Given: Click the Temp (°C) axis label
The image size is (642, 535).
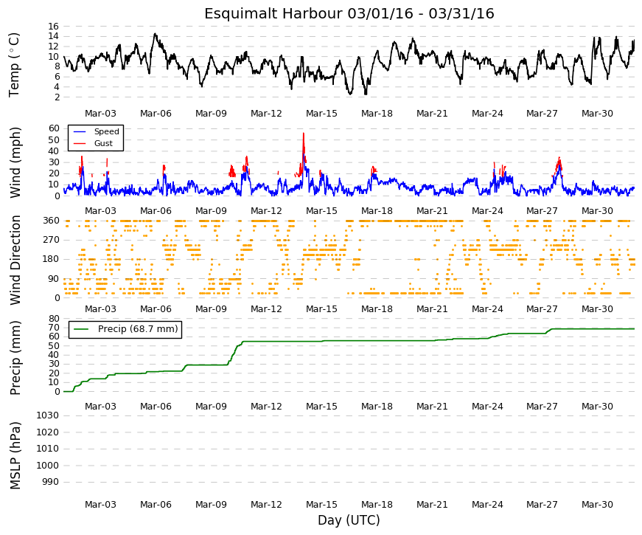Looking at the screenshot, I should (14, 65).
